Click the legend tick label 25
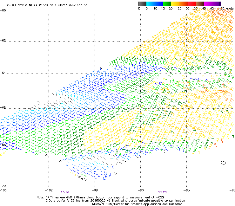The height and width of the screenshot is (206, 235). click(x=179, y=9)
